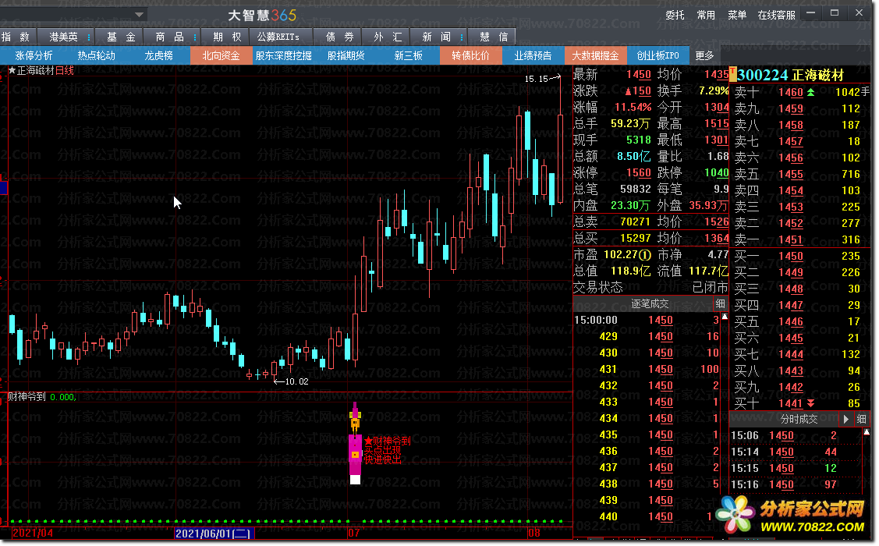Click the 卖一 price 1451
Image resolution: width=879 pixels, height=546 pixels.
pos(791,240)
